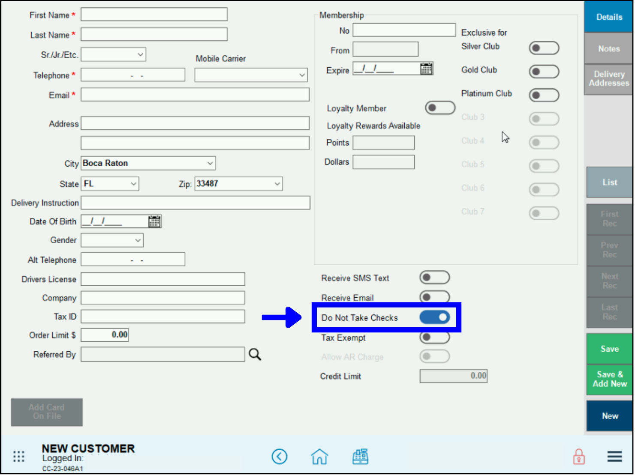Click the Referred By field

point(163,354)
